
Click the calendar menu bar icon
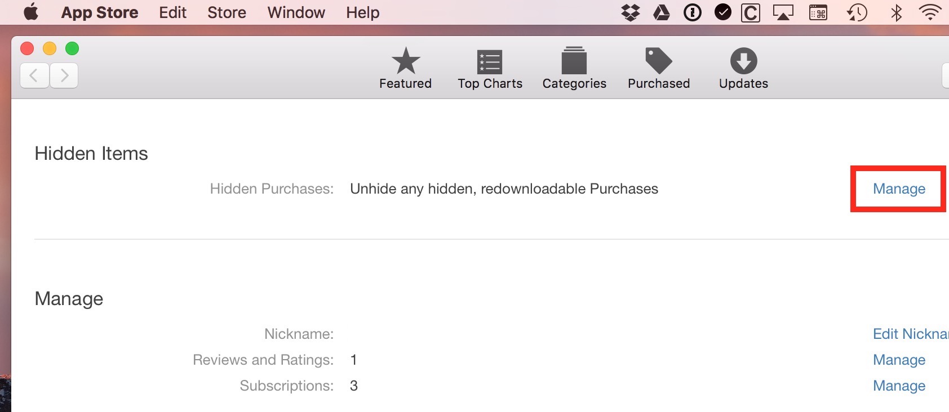818,12
